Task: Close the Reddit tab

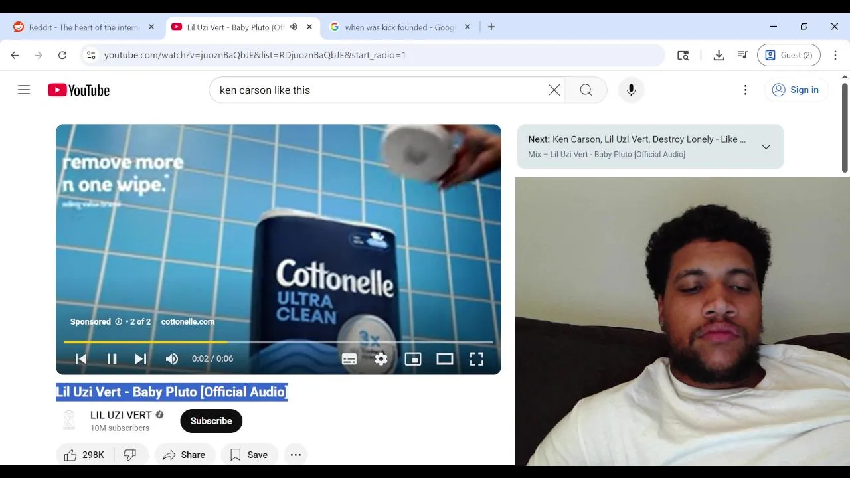Action: [151, 27]
